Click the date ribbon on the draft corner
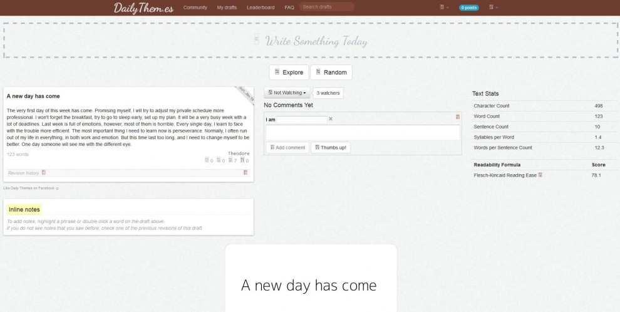 coord(245,95)
